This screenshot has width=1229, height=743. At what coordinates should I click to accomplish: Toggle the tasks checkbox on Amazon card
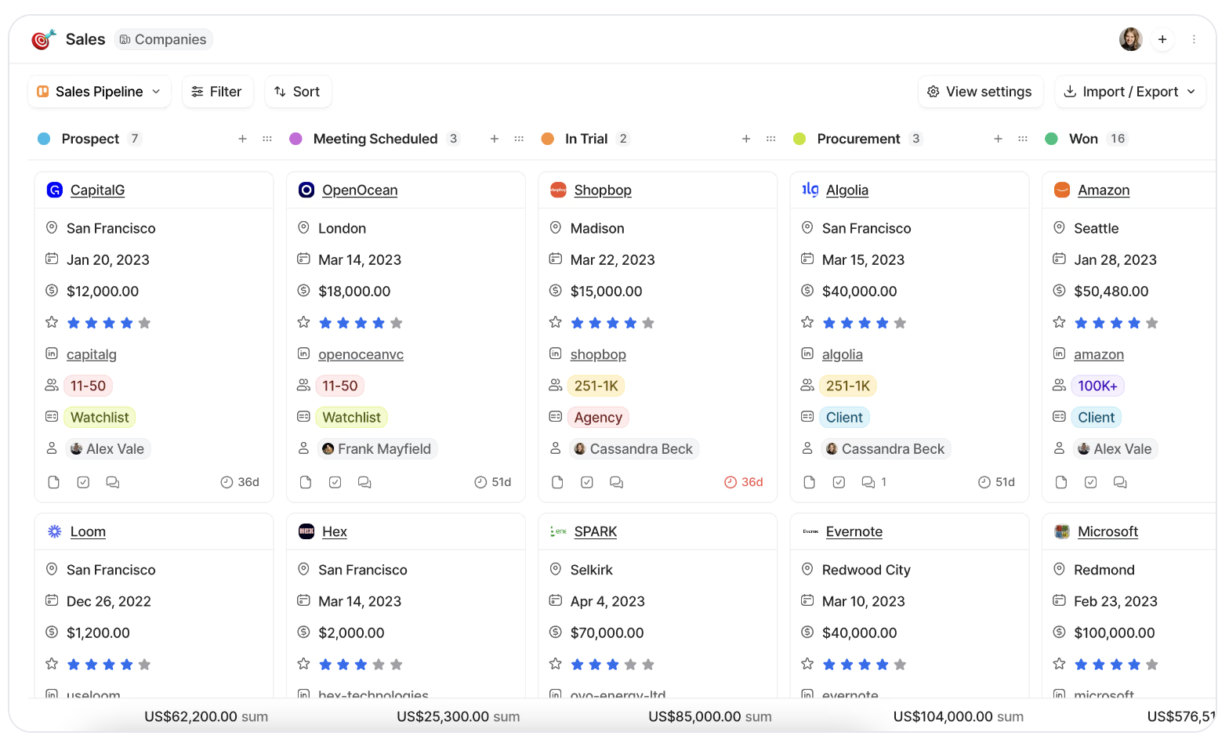[1090, 482]
